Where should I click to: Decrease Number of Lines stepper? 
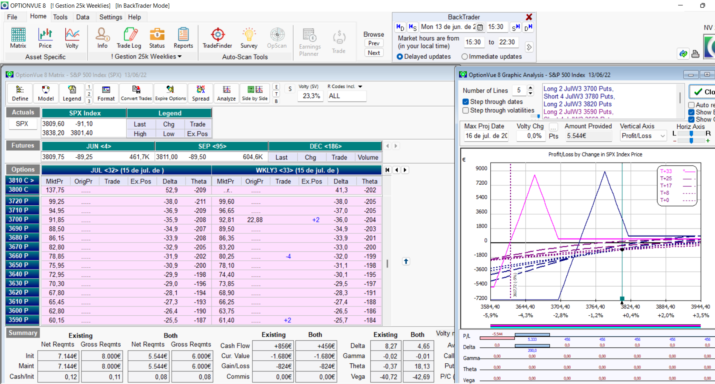(530, 93)
